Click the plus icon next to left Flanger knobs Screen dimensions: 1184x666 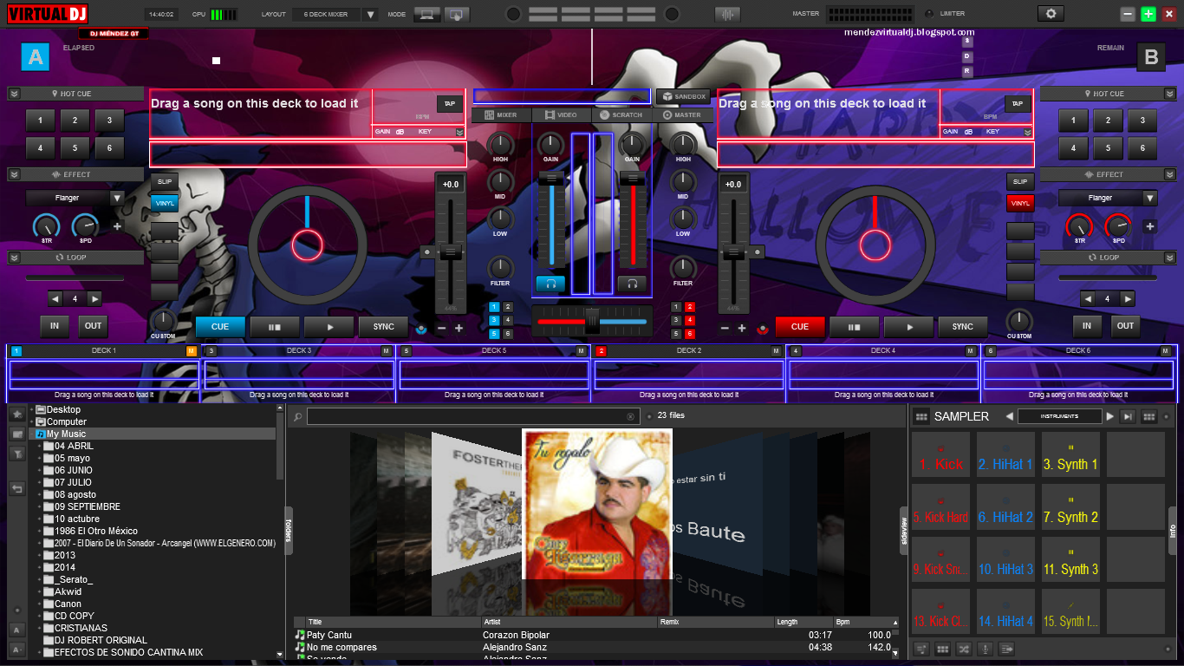point(117,226)
